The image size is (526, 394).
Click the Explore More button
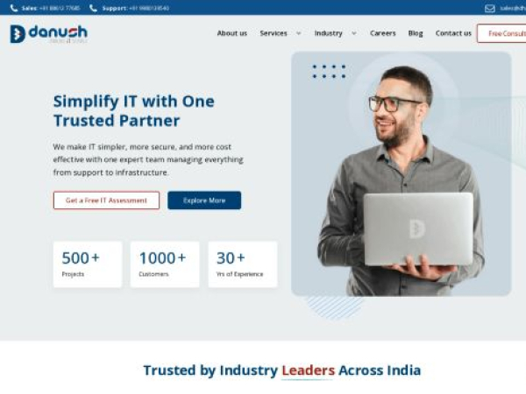[x=204, y=201]
